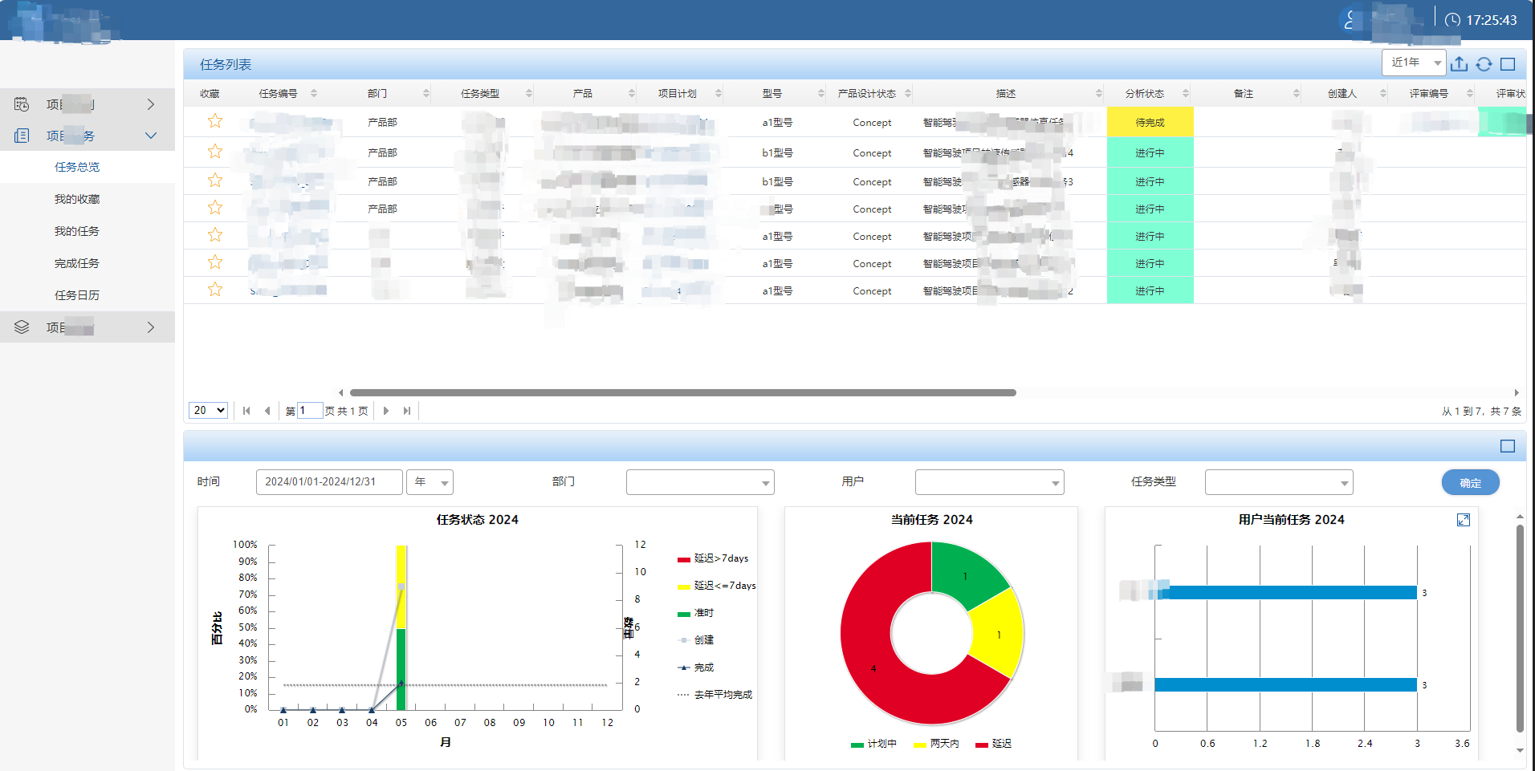This screenshot has height=771, width=1535.
Task: Sort by the 分析状态 column
Action: (x=1186, y=94)
